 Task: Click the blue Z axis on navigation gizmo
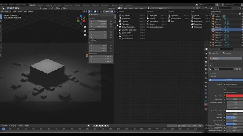click(x=81, y=16)
